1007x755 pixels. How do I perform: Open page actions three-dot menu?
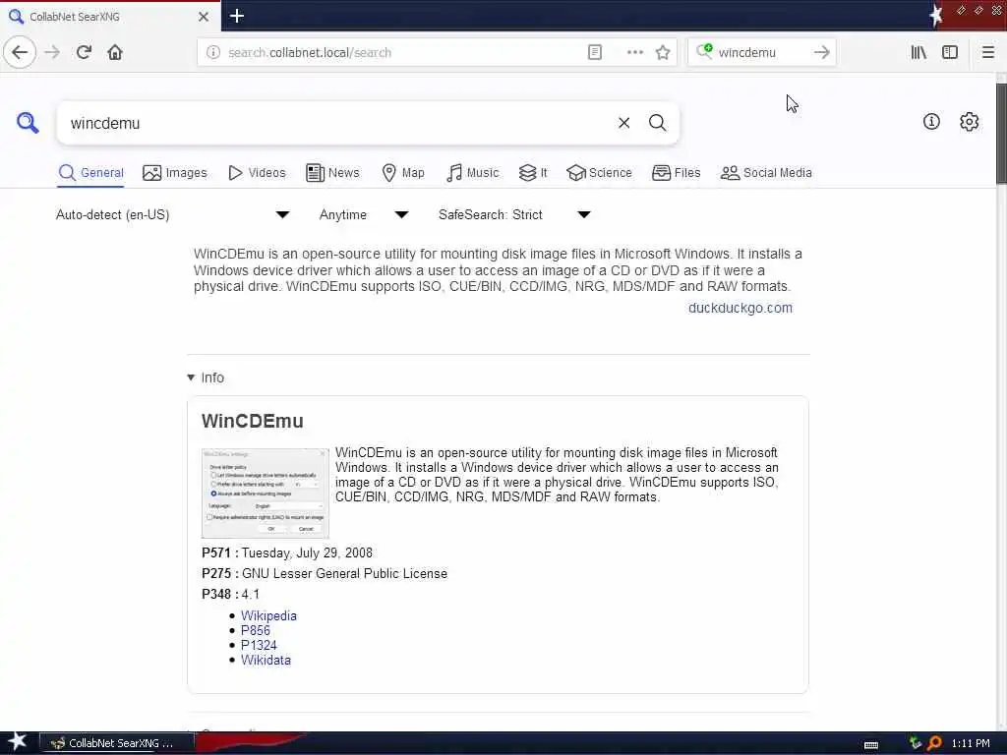pos(634,53)
